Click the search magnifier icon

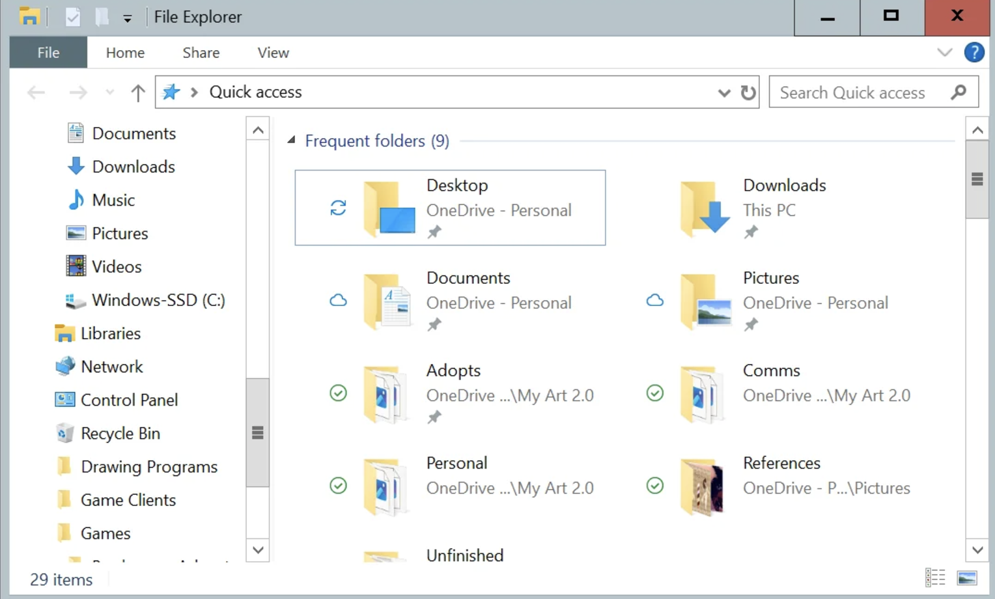click(958, 92)
